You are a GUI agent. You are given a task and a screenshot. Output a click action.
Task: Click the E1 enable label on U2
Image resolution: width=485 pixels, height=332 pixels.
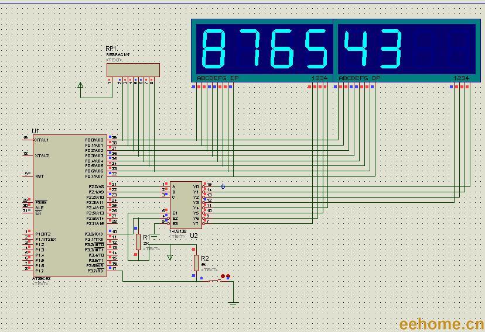point(175,213)
